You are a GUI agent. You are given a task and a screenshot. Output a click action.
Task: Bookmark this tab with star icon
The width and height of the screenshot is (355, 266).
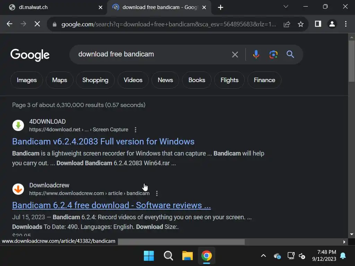(x=301, y=24)
